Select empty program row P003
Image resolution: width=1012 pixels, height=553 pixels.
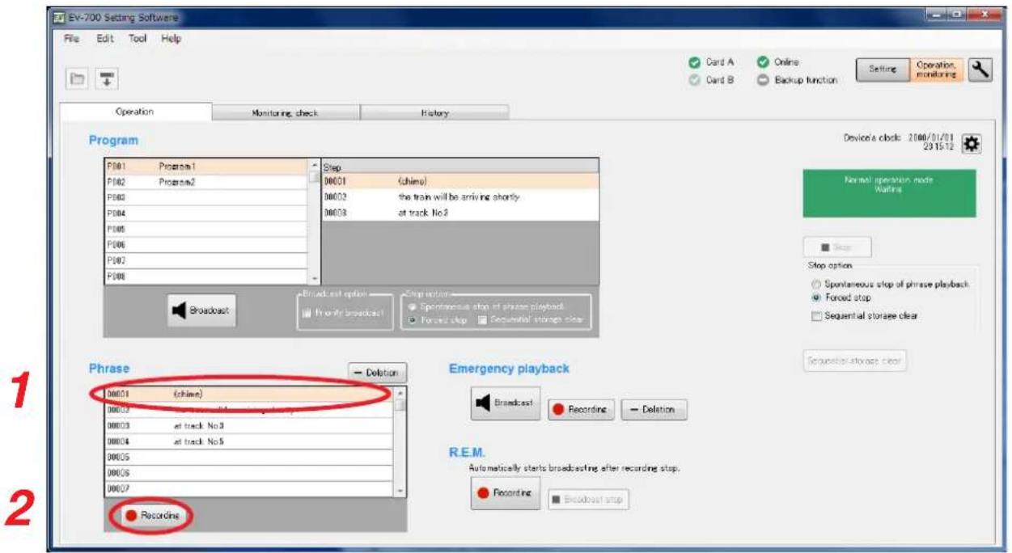(x=206, y=197)
